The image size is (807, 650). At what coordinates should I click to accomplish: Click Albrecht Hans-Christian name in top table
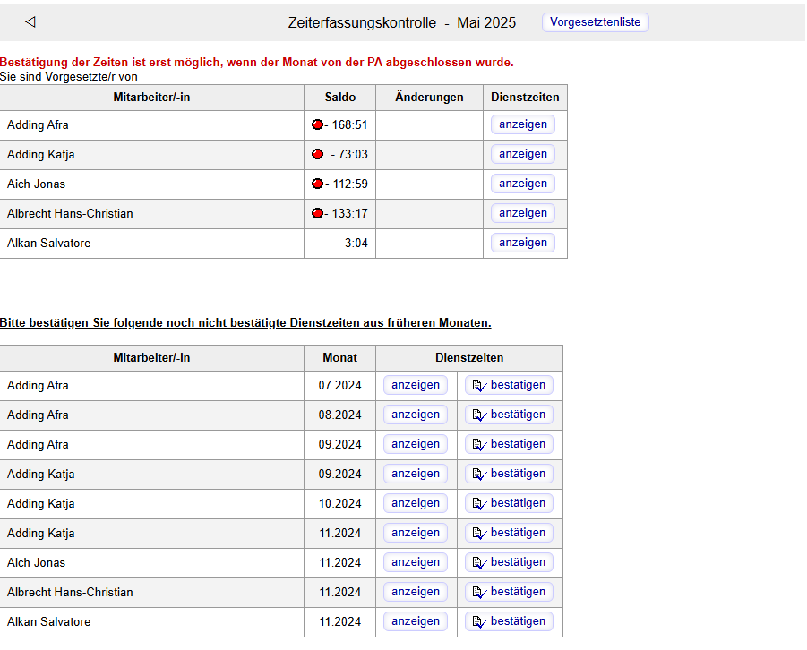click(x=70, y=213)
